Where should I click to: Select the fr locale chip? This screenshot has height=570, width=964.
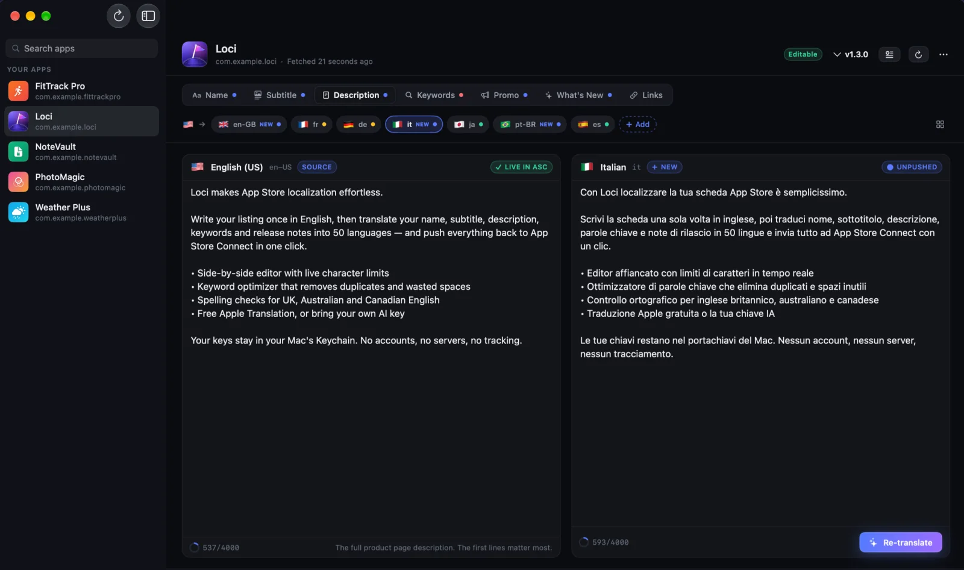tap(311, 124)
